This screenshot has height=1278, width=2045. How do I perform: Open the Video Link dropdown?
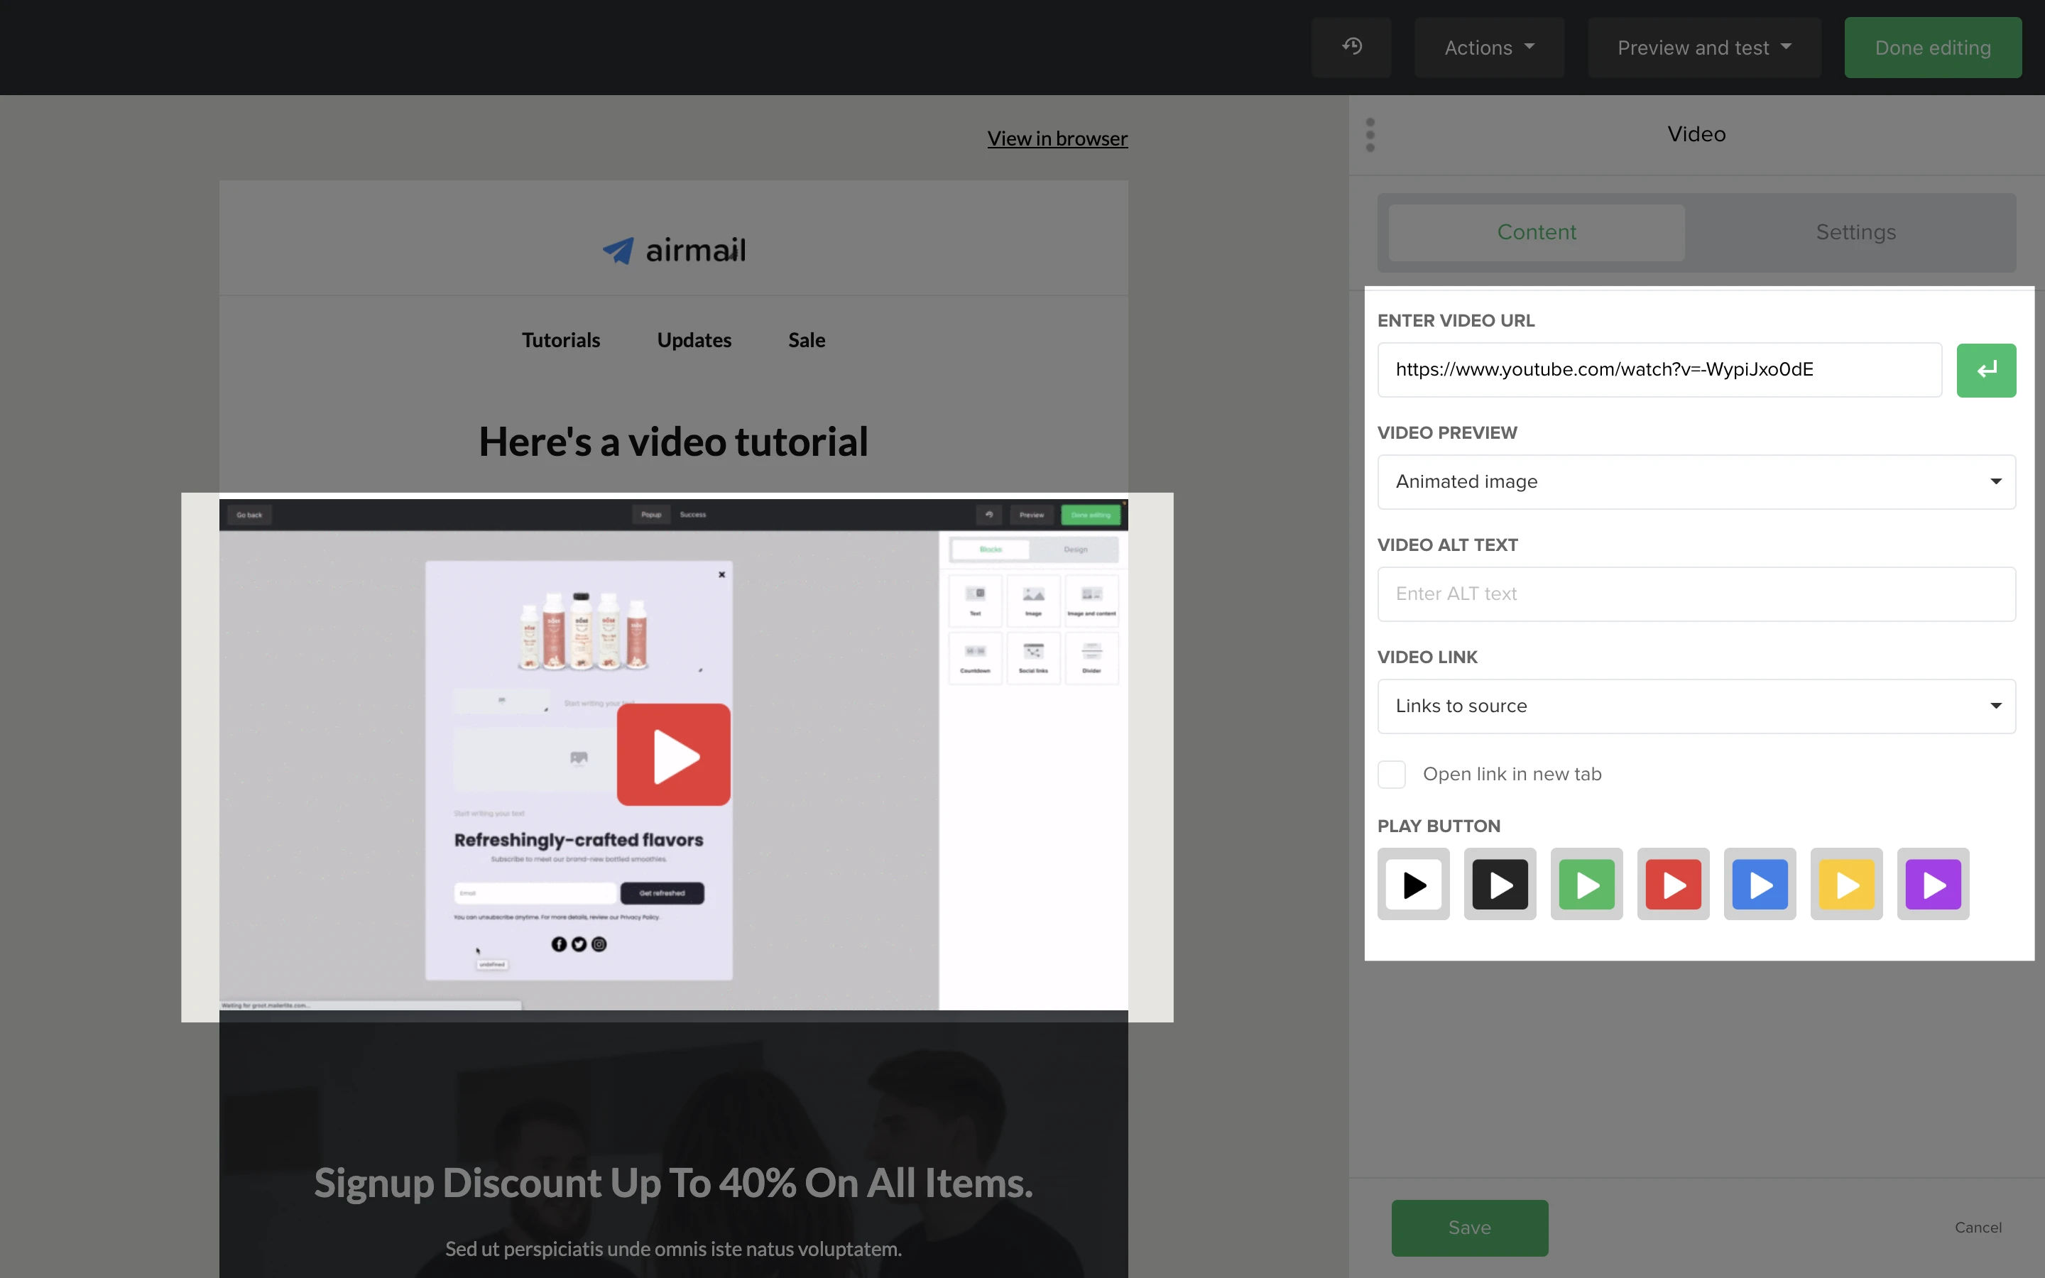pyautogui.click(x=1696, y=706)
